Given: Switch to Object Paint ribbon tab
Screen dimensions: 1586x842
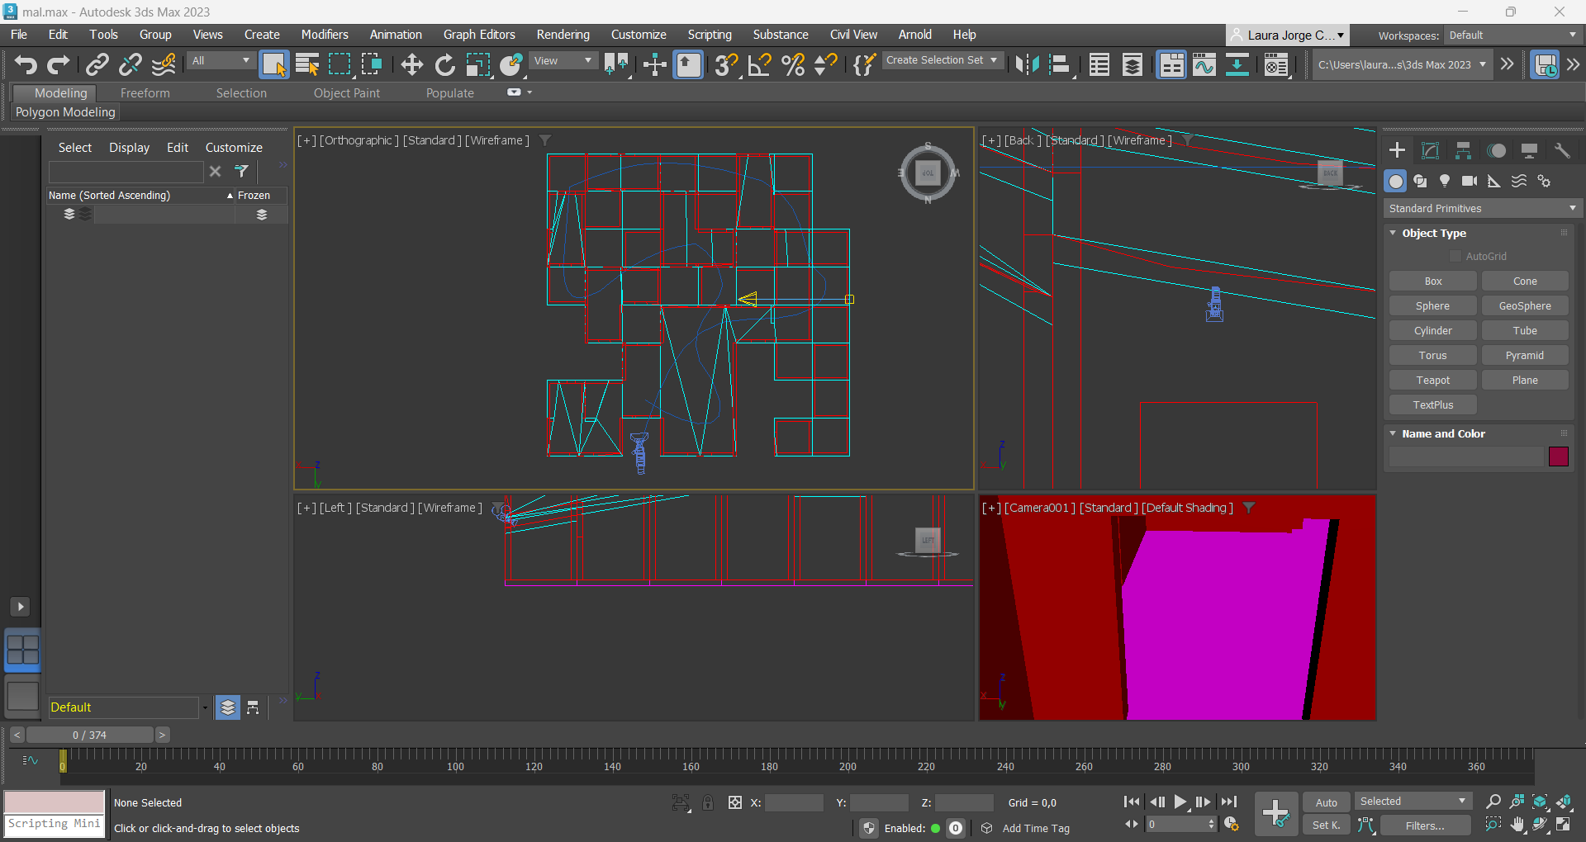Looking at the screenshot, I should (x=347, y=93).
